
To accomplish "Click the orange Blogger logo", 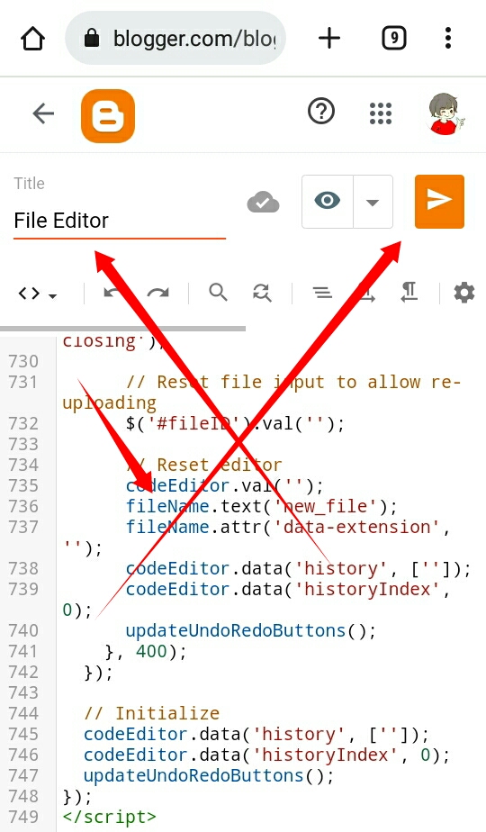I will point(108,116).
